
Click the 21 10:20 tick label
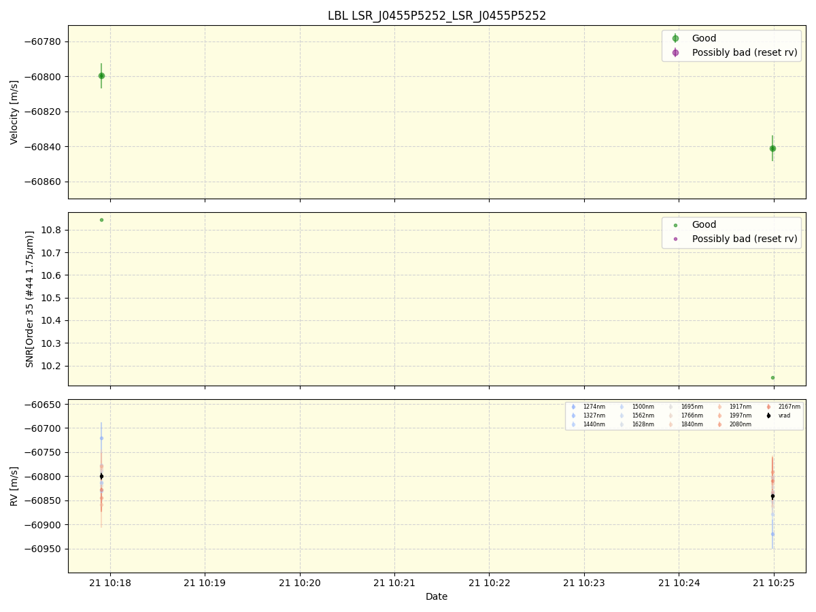tap(300, 583)
